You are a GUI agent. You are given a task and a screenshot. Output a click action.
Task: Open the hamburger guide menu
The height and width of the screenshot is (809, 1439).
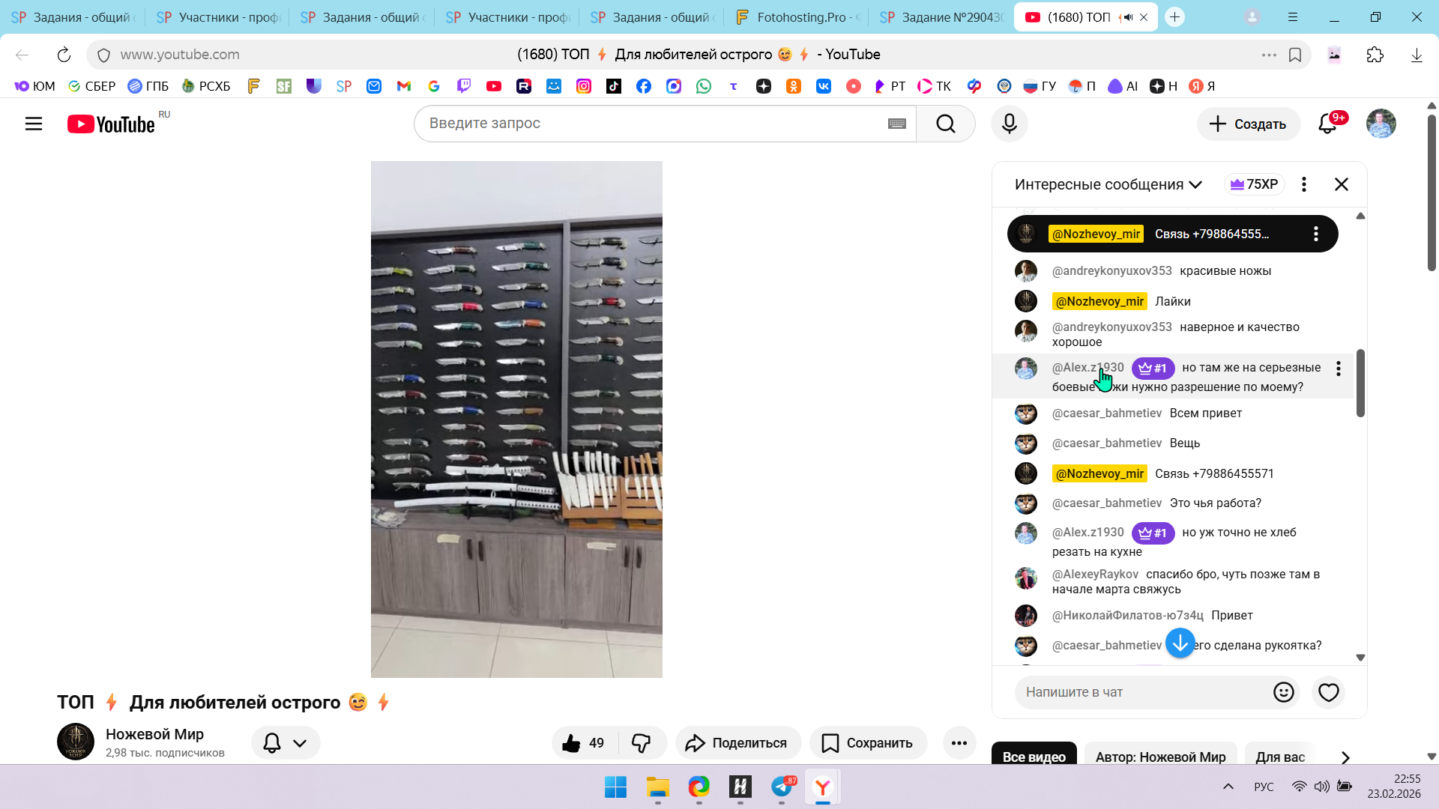click(x=34, y=124)
